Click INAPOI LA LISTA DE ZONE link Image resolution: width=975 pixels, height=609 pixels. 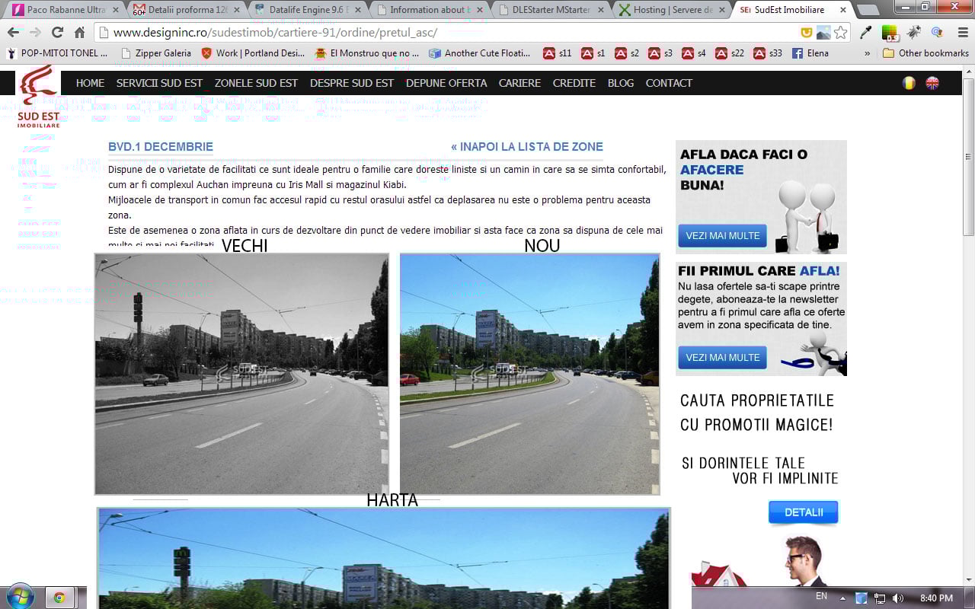tap(527, 147)
